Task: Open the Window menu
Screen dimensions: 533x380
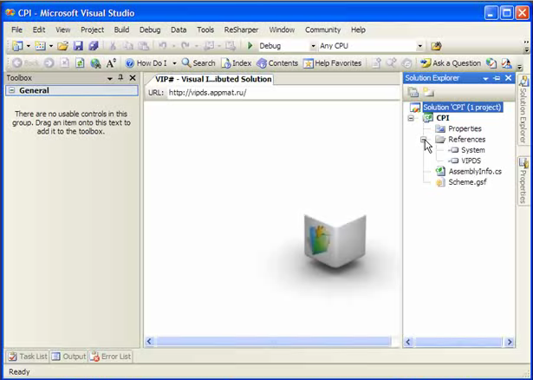Action: [282, 30]
